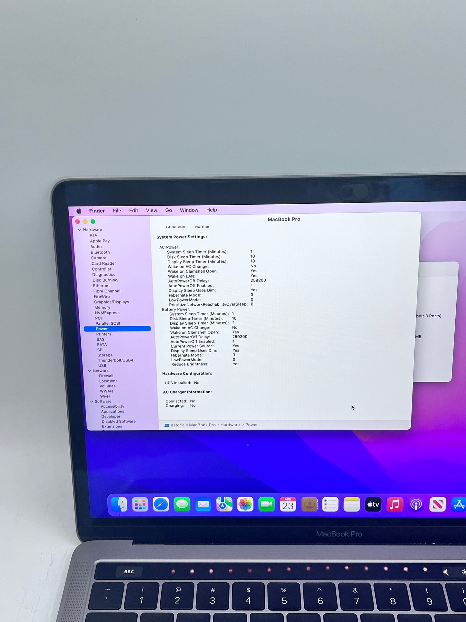Collapse the Hardware section
This screenshot has height=622, width=466.
[x=80, y=230]
